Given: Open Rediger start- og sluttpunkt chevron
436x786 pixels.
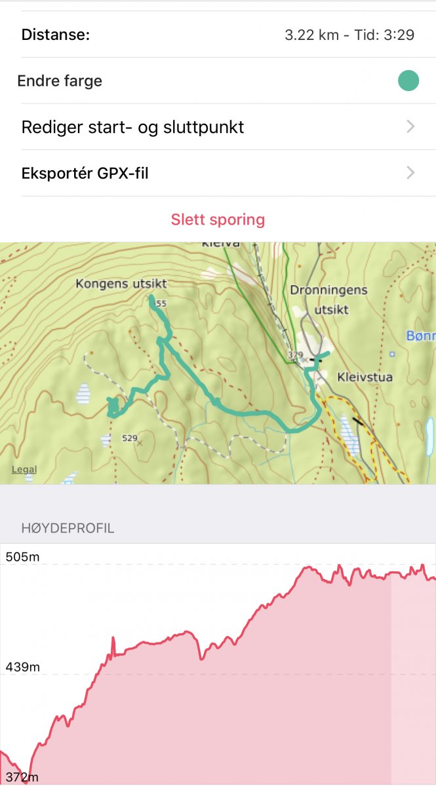Looking at the screenshot, I should 410,127.
